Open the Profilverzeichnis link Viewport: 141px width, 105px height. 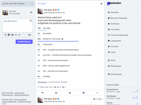point(7,95)
